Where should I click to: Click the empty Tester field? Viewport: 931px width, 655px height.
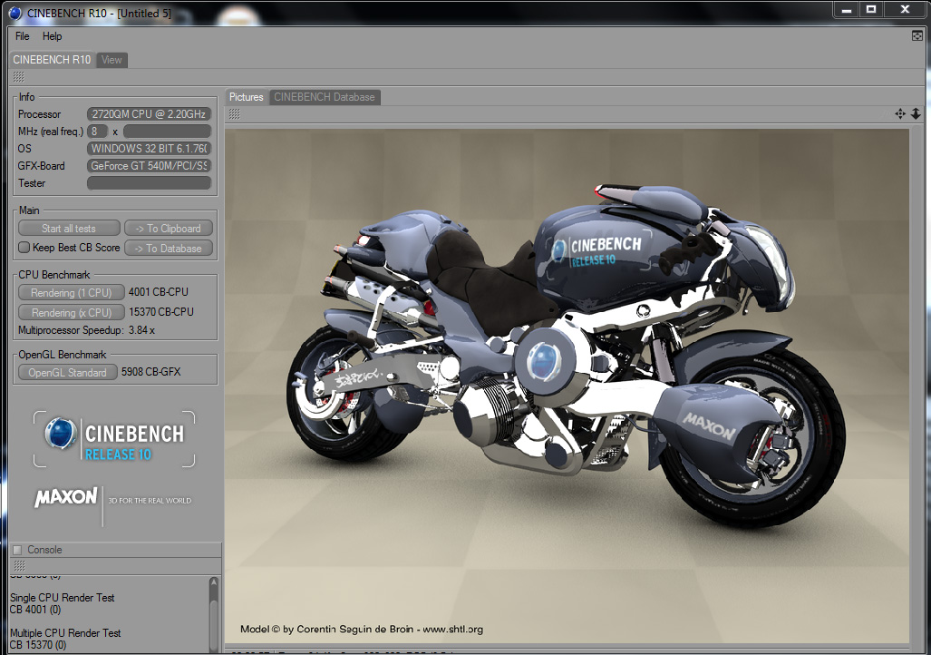(x=149, y=183)
